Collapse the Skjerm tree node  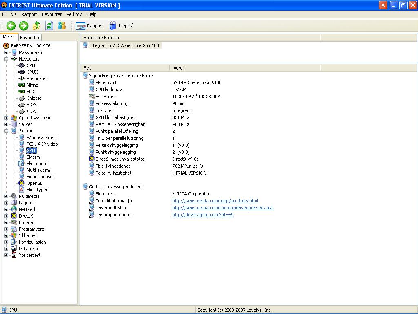[6, 131]
